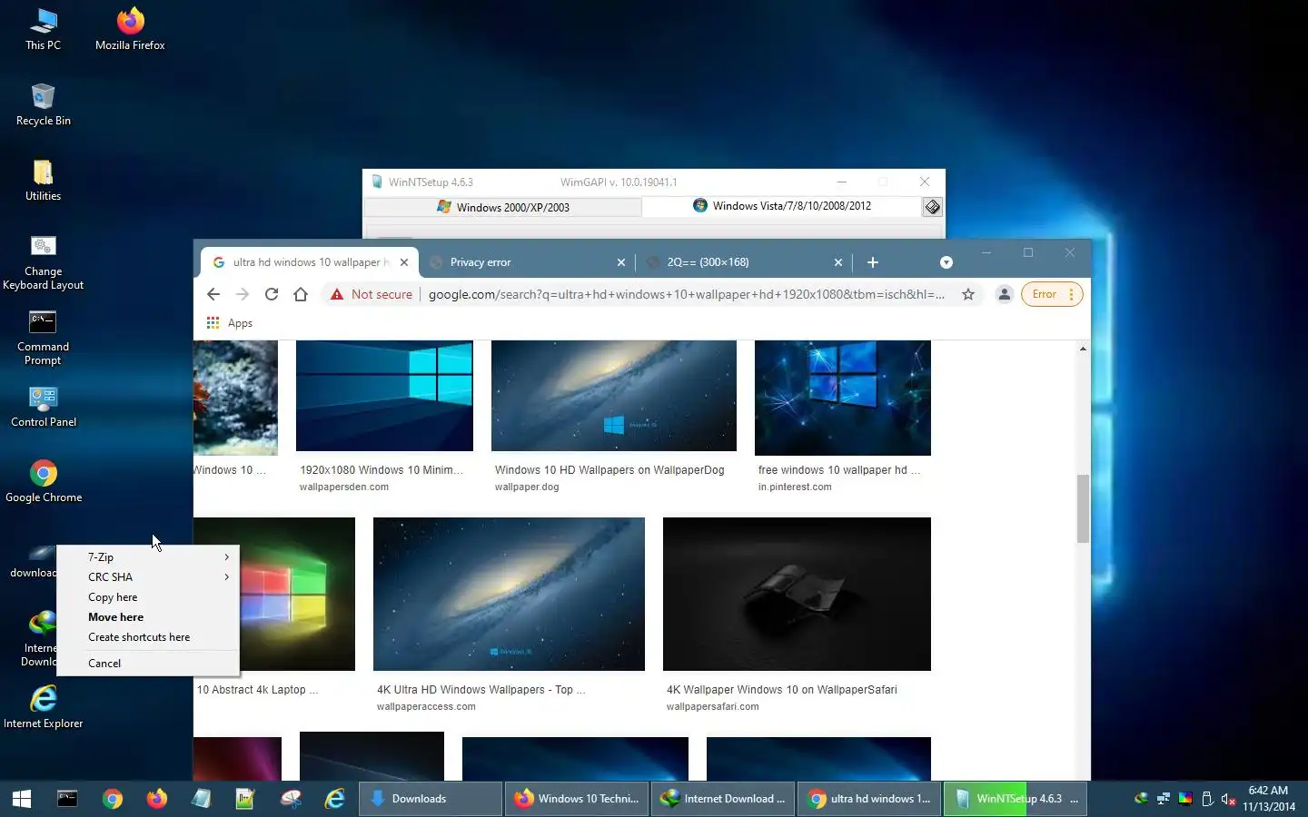Screen dimensions: 1308x817
Task: Open pinned Chrome icon on taskbar
Action: tap(112, 799)
